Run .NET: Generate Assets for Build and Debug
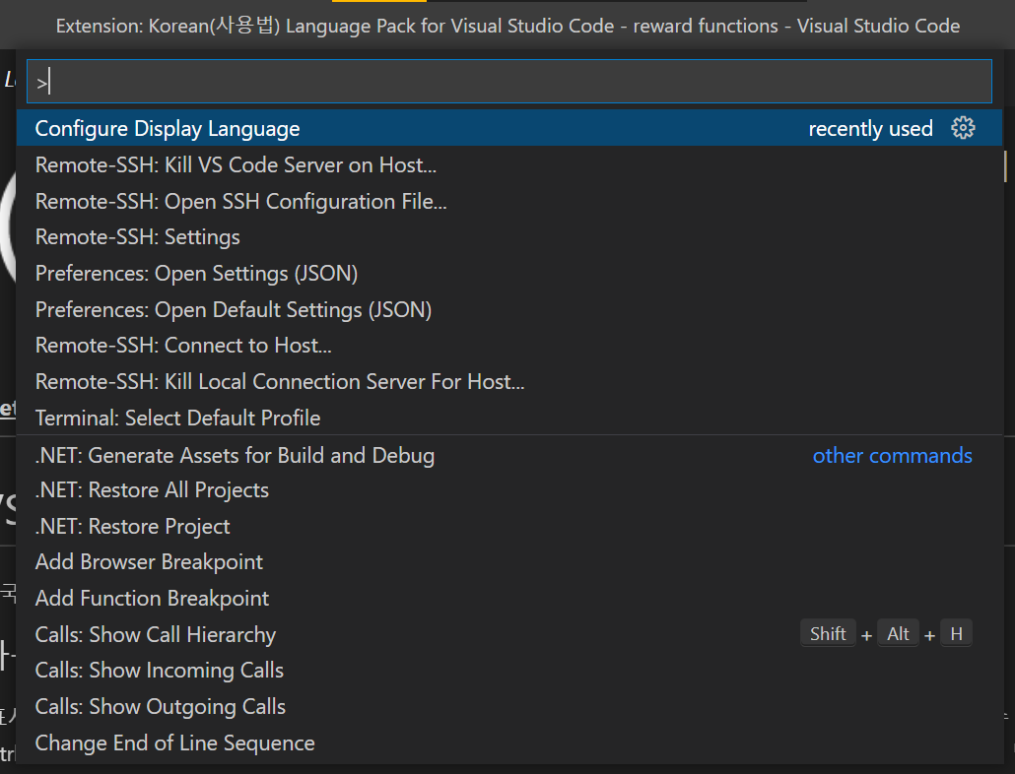This screenshot has width=1015, height=774. point(508,455)
